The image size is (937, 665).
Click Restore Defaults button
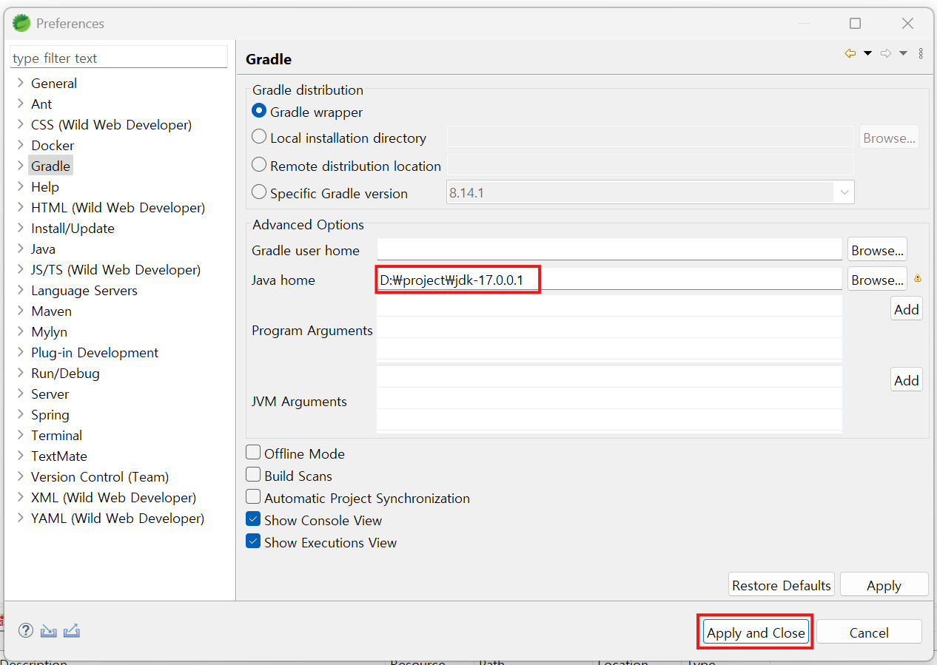[x=782, y=584]
